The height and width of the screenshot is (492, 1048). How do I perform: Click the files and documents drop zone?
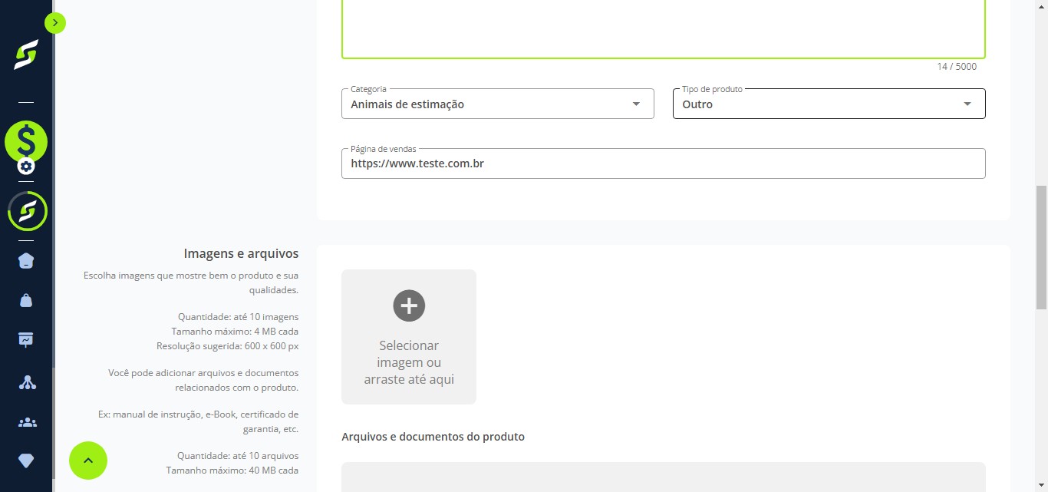tap(664, 477)
